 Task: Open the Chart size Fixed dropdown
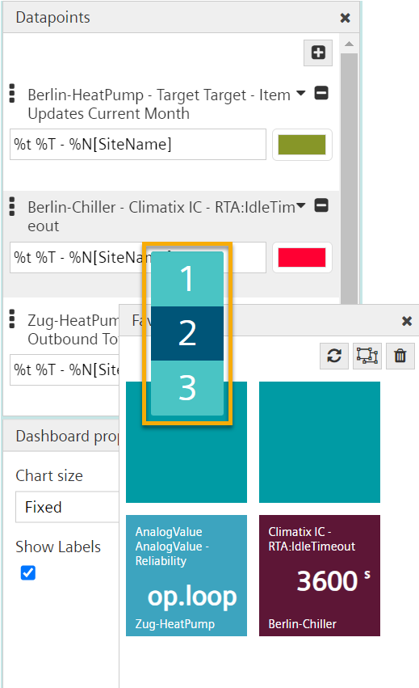(67, 507)
